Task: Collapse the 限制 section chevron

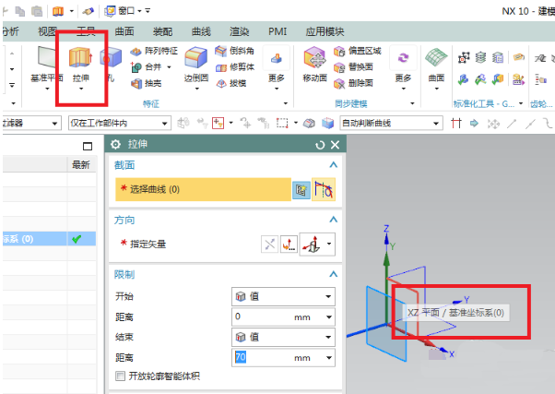Action: click(333, 274)
